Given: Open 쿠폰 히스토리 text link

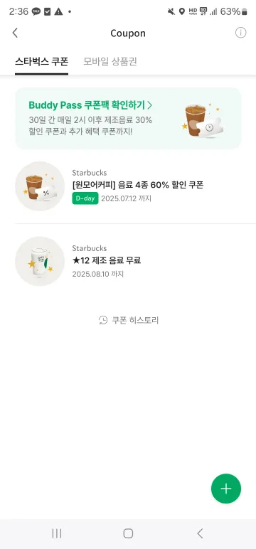Looking at the screenshot, I should point(135,320).
